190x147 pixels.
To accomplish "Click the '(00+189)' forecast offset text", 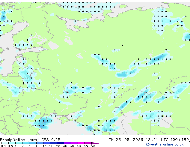I will (180, 140).
